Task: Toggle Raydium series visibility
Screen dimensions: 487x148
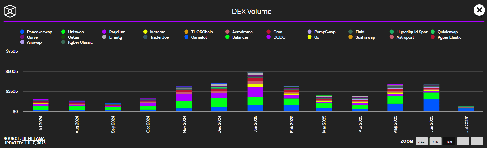Action: [117, 32]
